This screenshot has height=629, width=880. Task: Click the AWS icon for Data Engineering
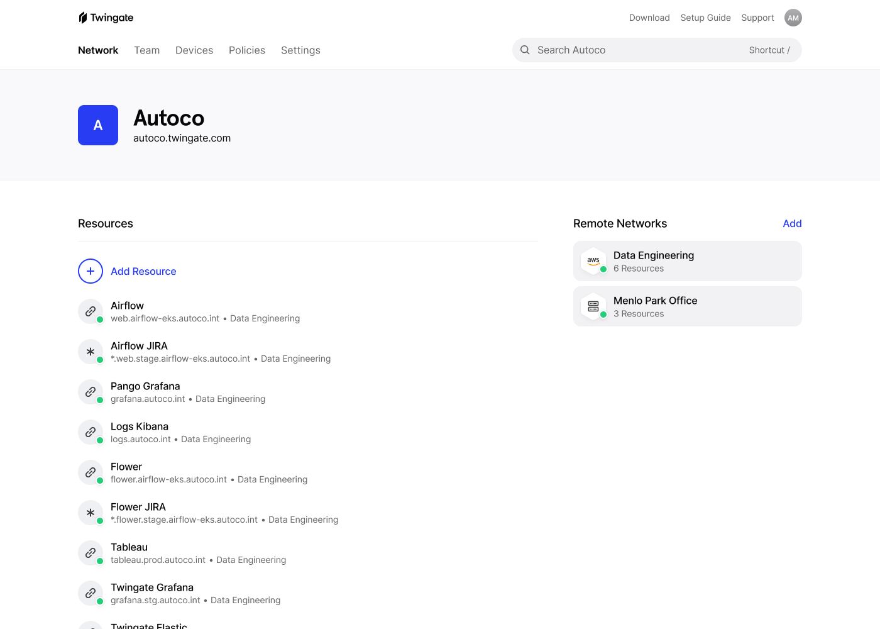[593, 261]
